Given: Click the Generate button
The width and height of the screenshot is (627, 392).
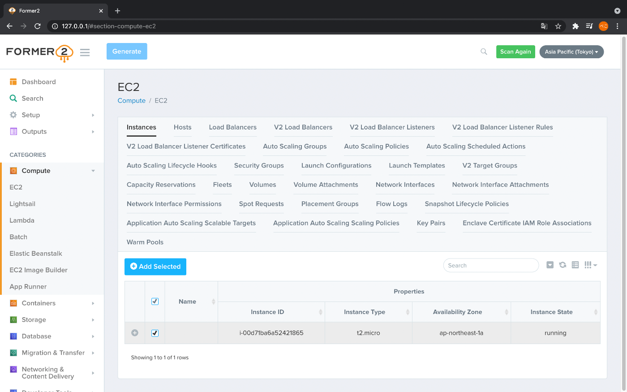Looking at the screenshot, I should (127, 52).
